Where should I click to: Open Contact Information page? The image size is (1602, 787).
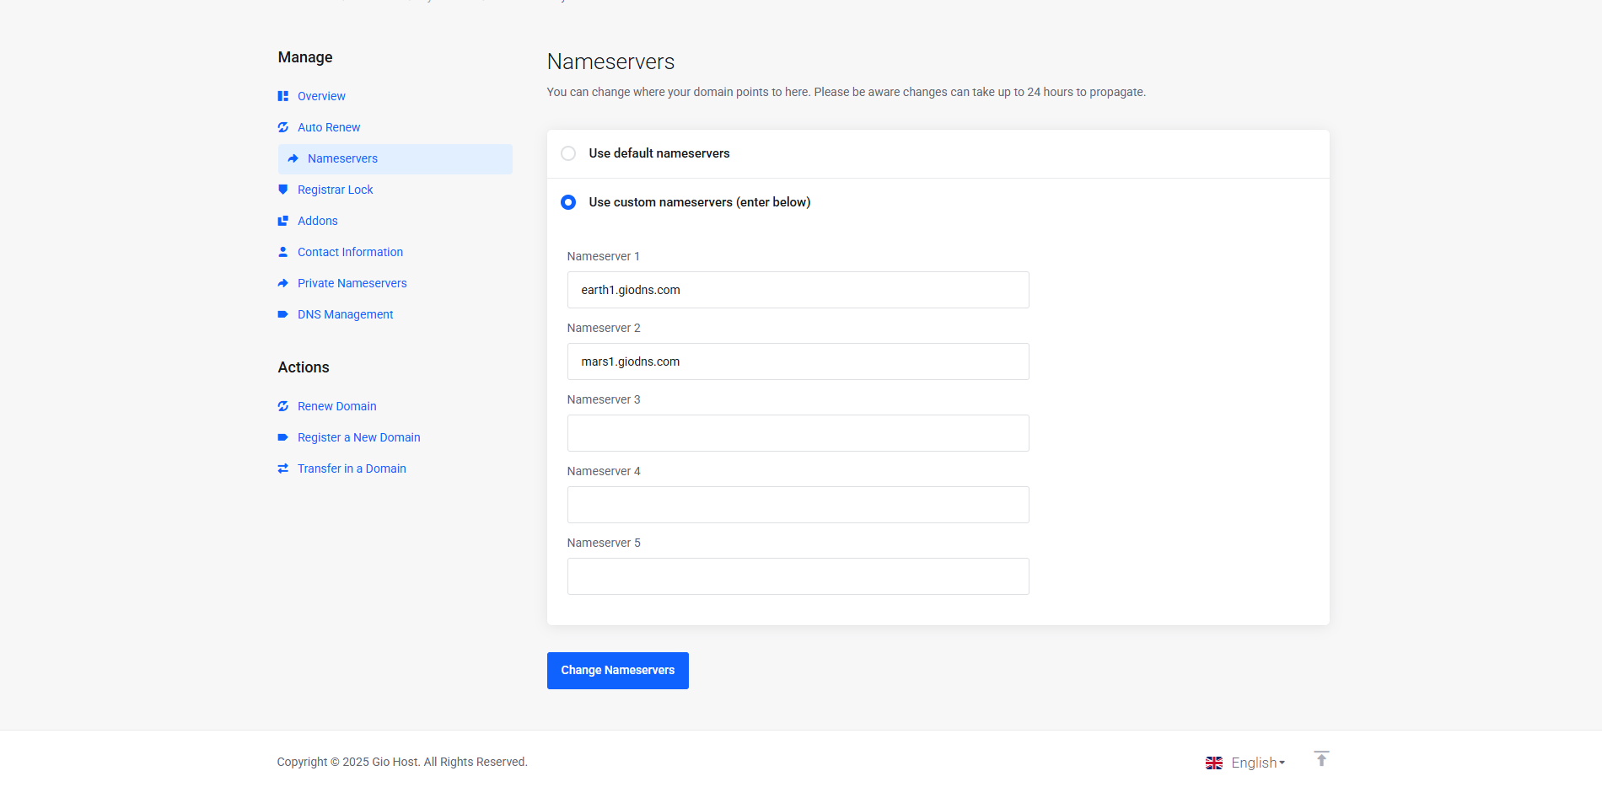[350, 252]
